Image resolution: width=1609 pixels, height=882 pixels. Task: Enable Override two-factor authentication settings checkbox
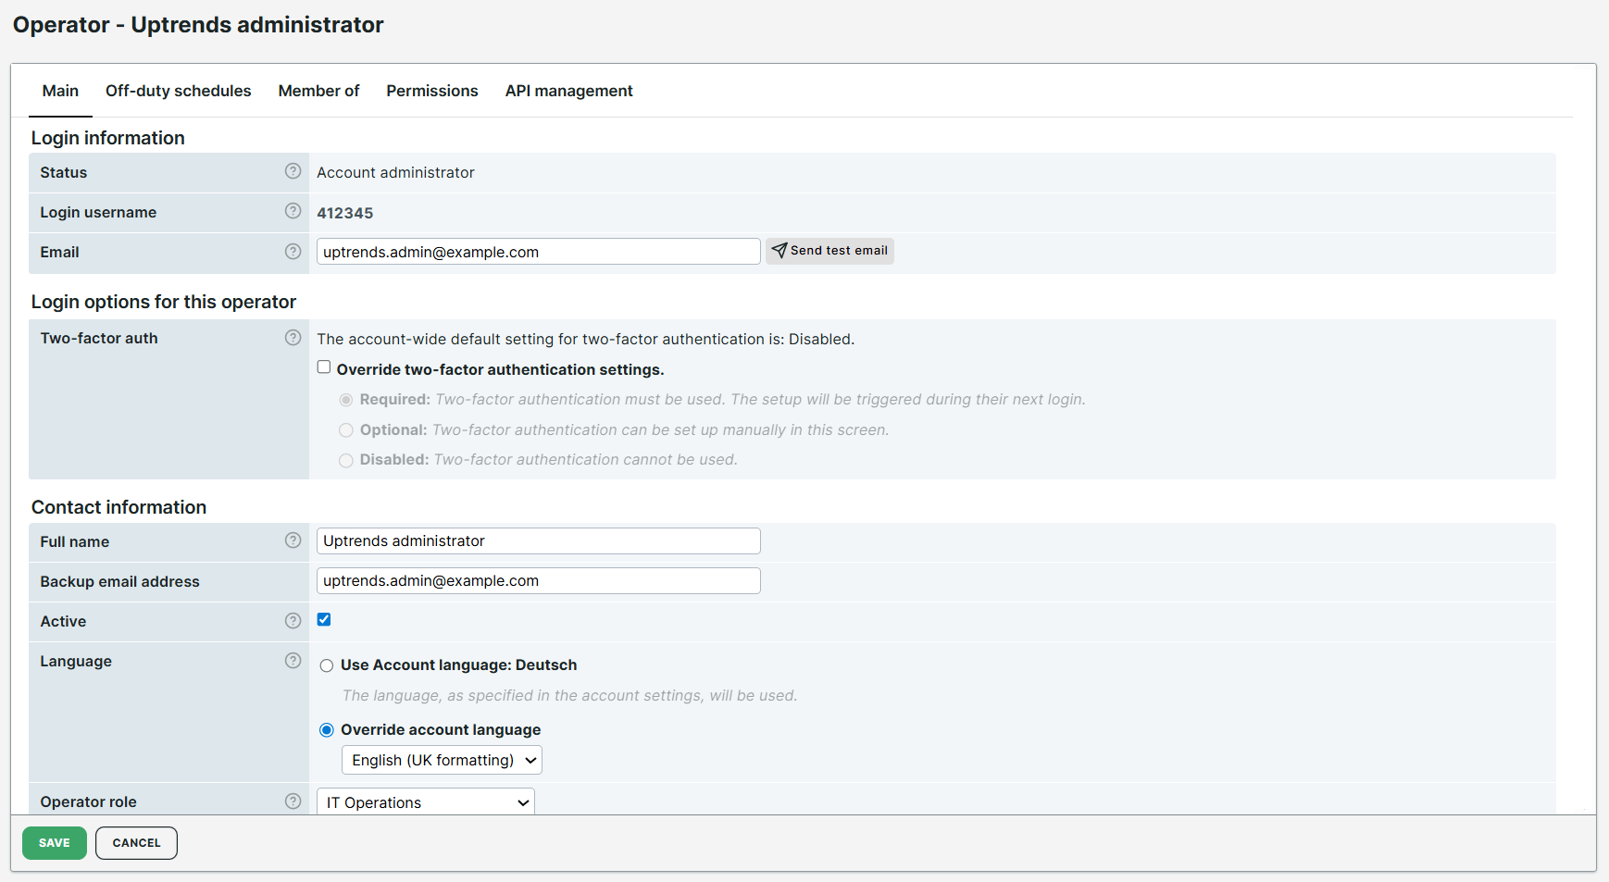[324, 367]
